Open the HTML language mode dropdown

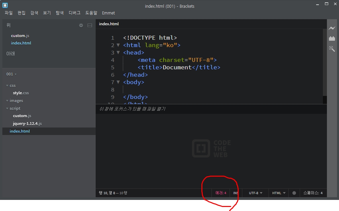click(279, 193)
